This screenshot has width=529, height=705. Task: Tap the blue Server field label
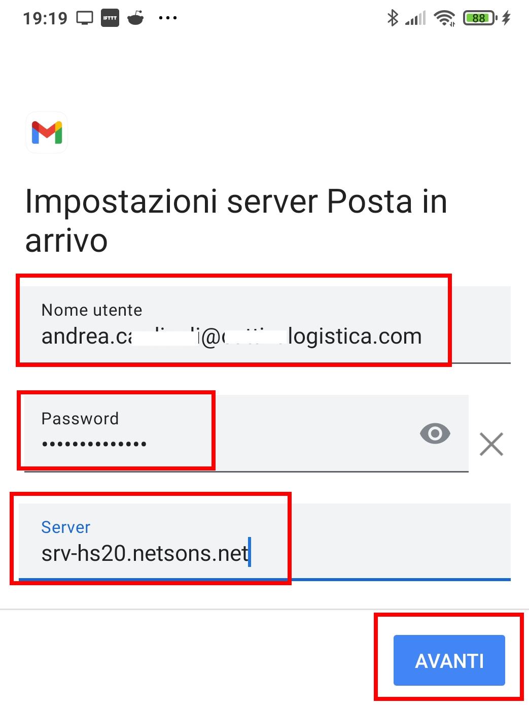pos(65,527)
